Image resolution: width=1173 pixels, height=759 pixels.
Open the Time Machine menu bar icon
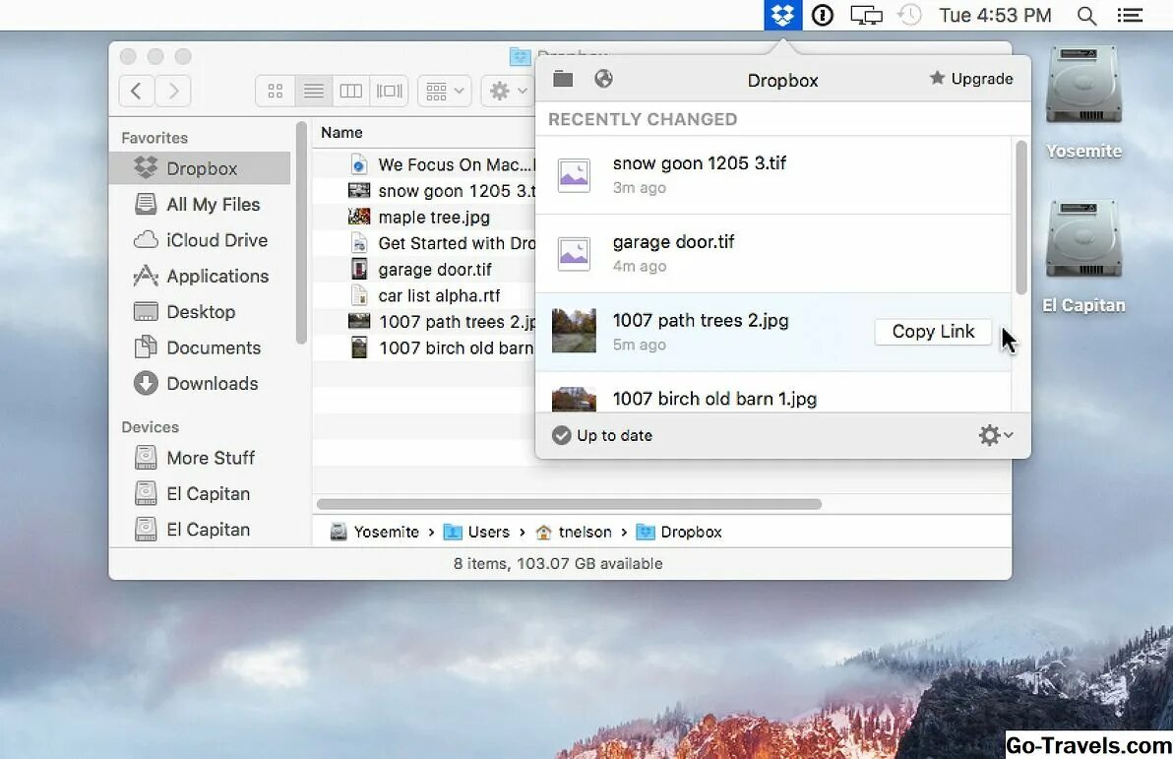click(909, 15)
